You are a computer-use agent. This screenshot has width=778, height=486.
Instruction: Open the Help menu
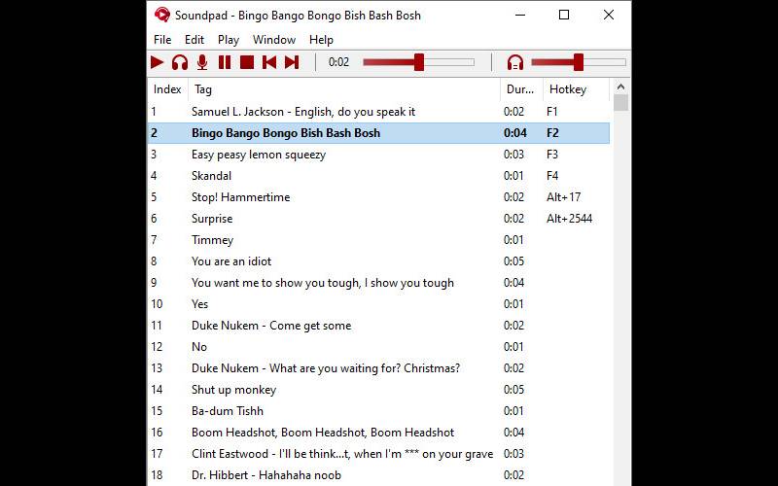(x=321, y=40)
